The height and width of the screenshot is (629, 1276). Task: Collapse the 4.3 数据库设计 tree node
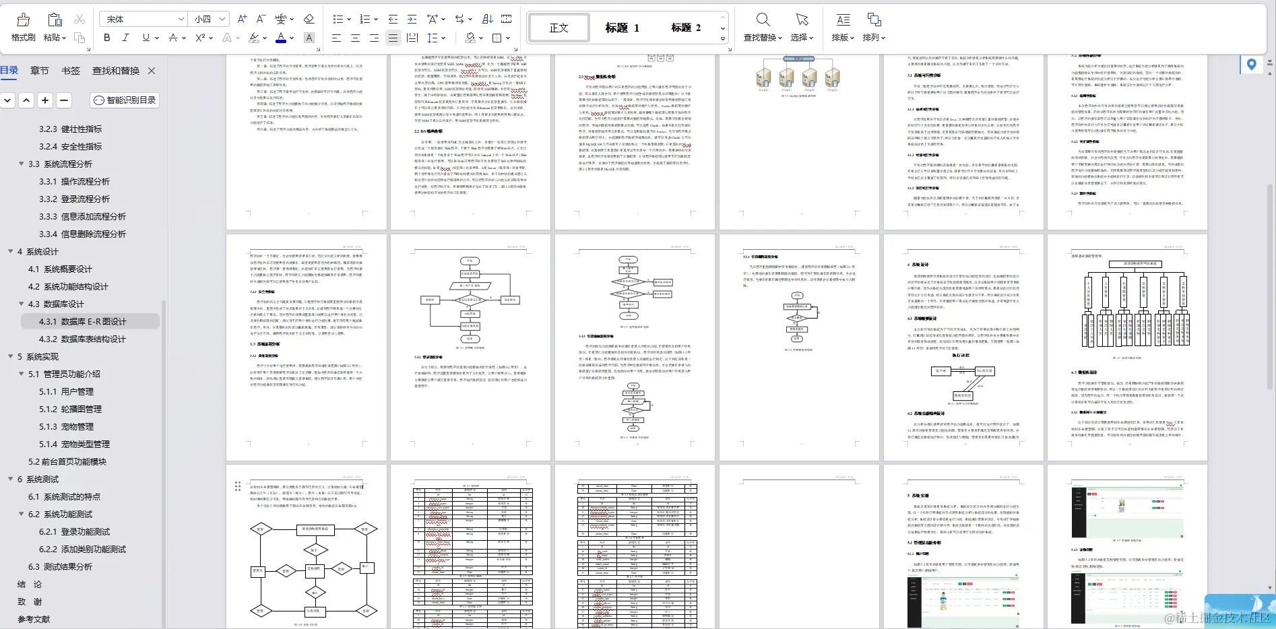coord(22,304)
